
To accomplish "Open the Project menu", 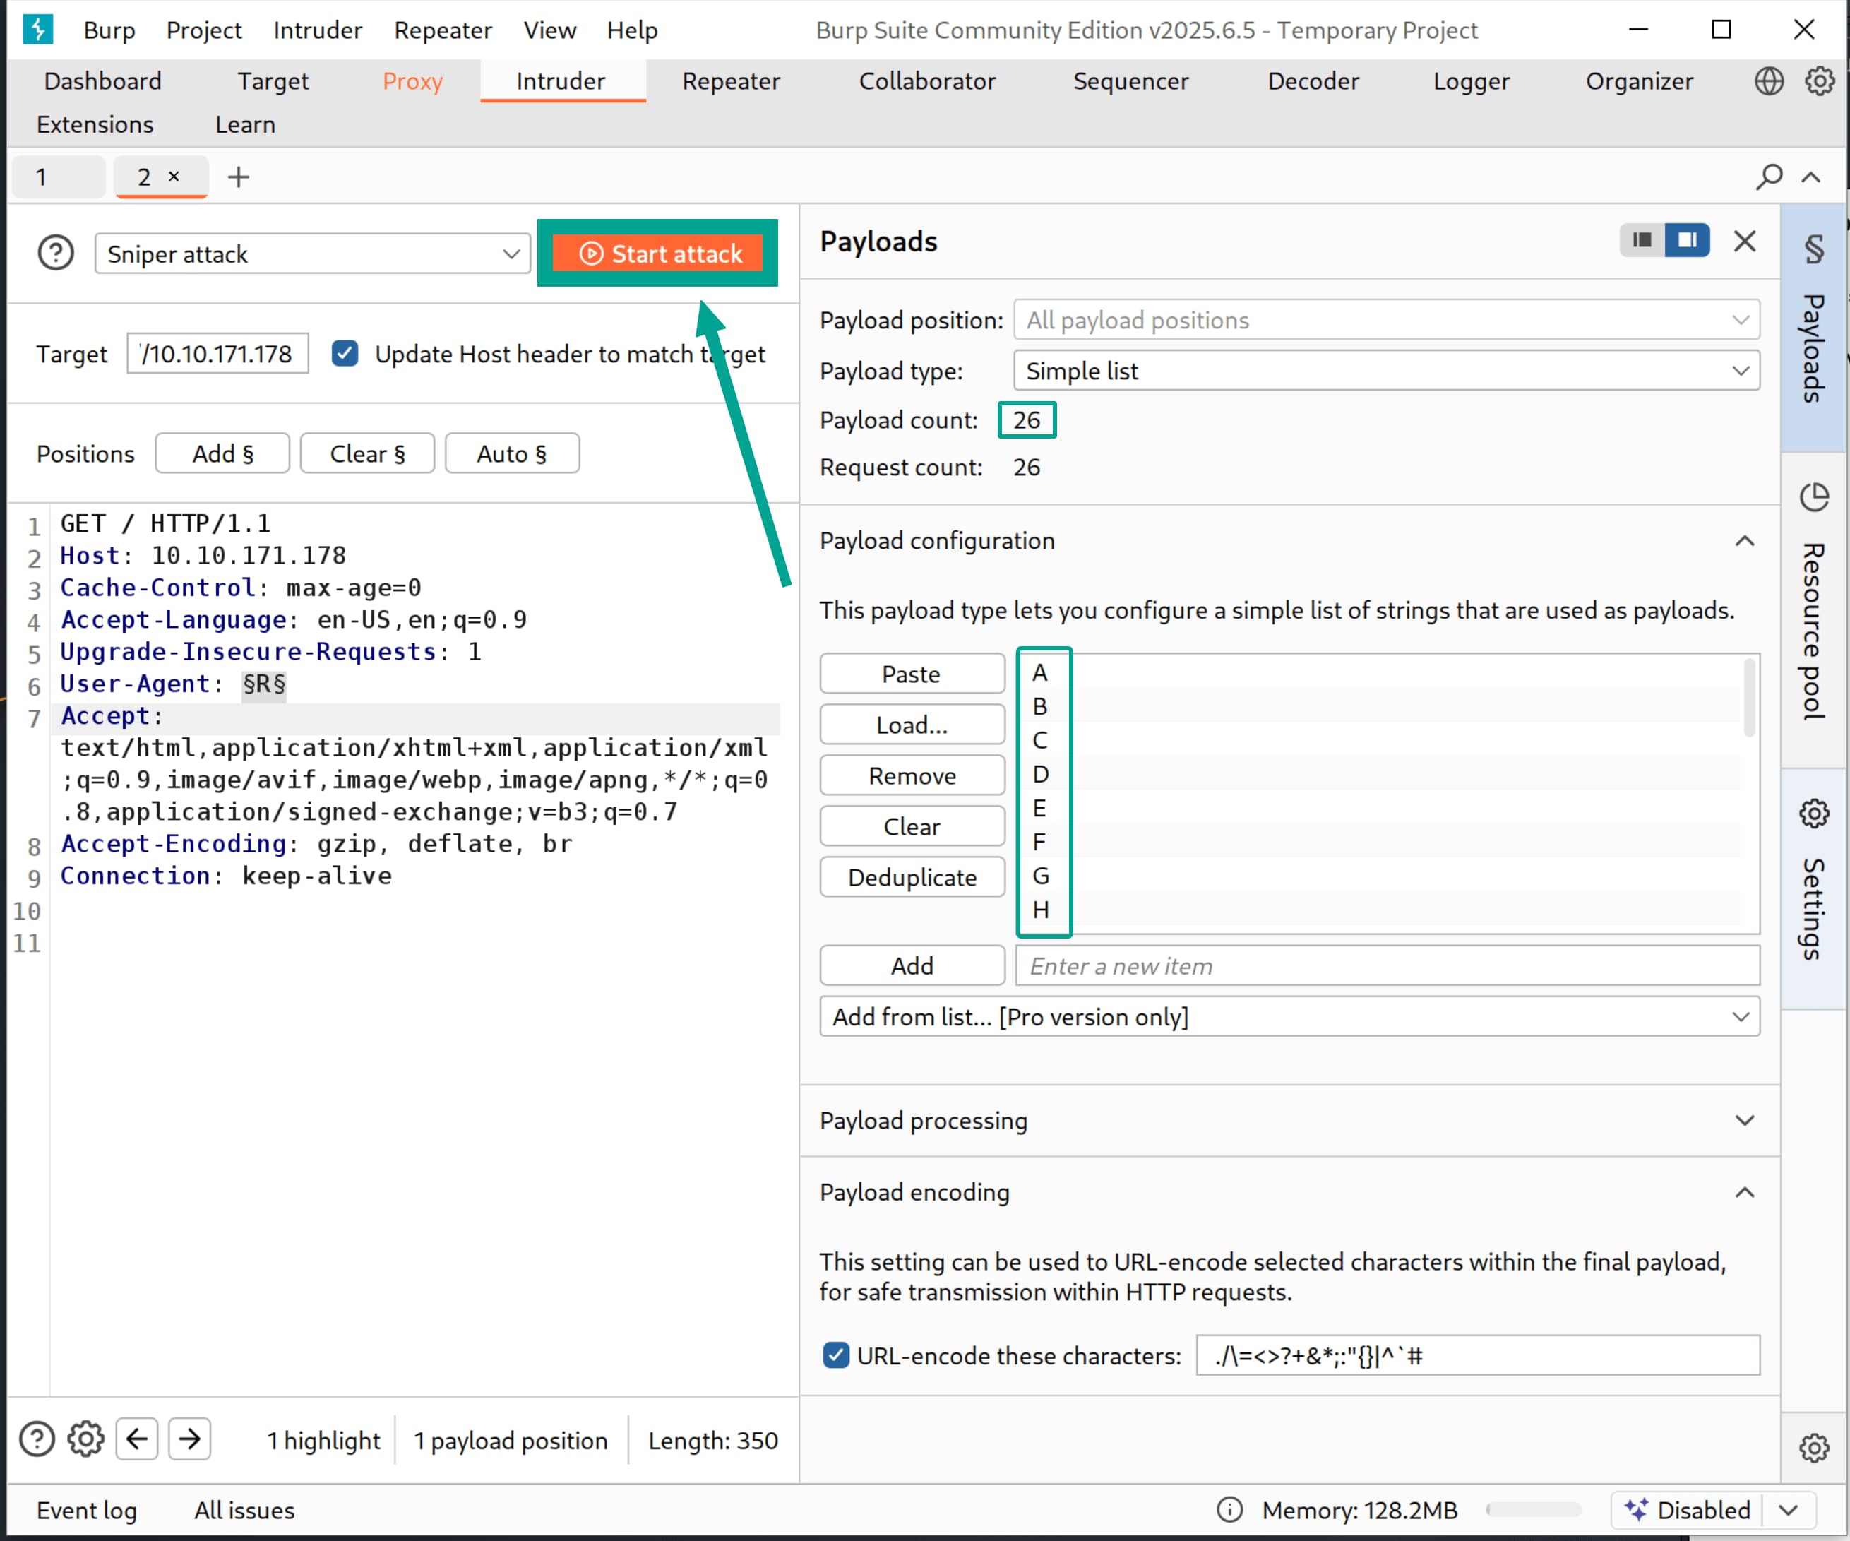I will (203, 30).
